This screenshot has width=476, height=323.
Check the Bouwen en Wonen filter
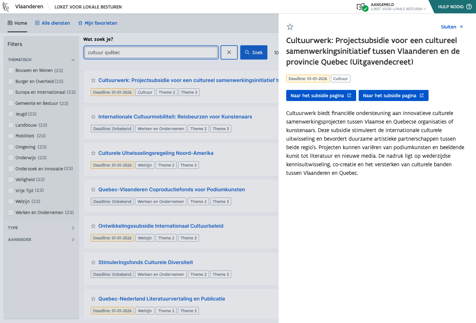pos(11,70)
